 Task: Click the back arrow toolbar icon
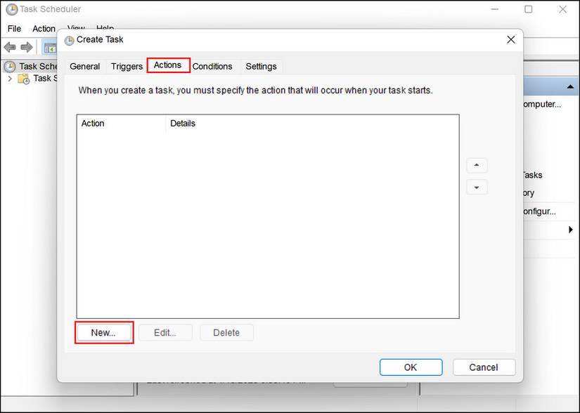(10, 47)
